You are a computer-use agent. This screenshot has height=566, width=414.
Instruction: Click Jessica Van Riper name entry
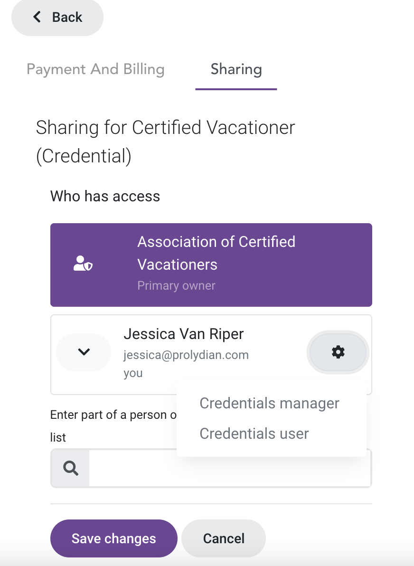[184, 334]
